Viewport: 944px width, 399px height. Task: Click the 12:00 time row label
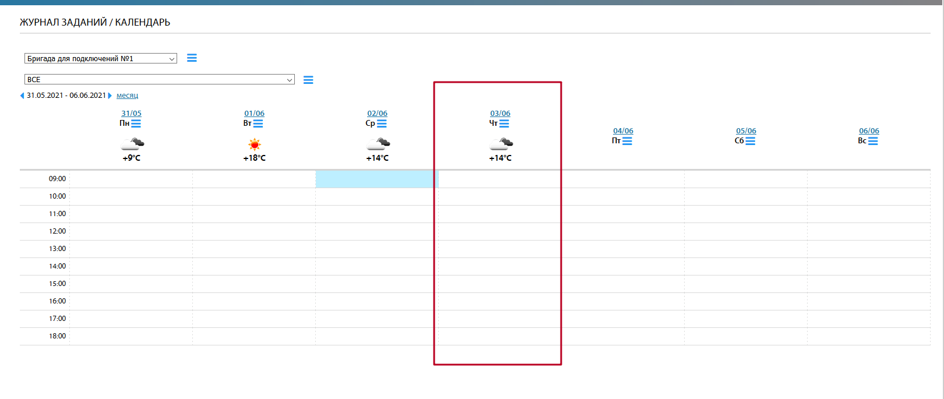[x=57, y=231]
